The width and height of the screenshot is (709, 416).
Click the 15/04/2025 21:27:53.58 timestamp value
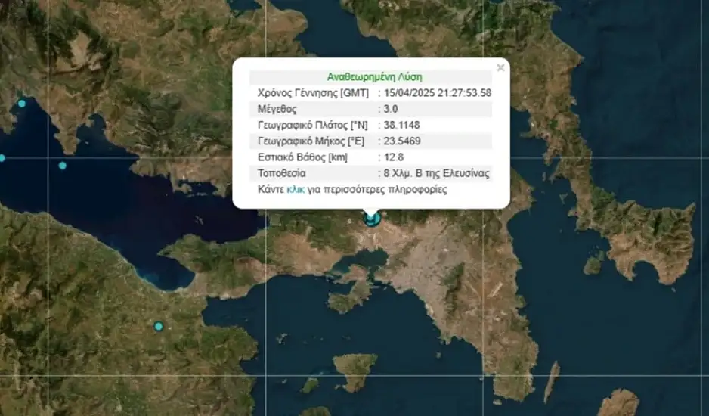point(437,93)
